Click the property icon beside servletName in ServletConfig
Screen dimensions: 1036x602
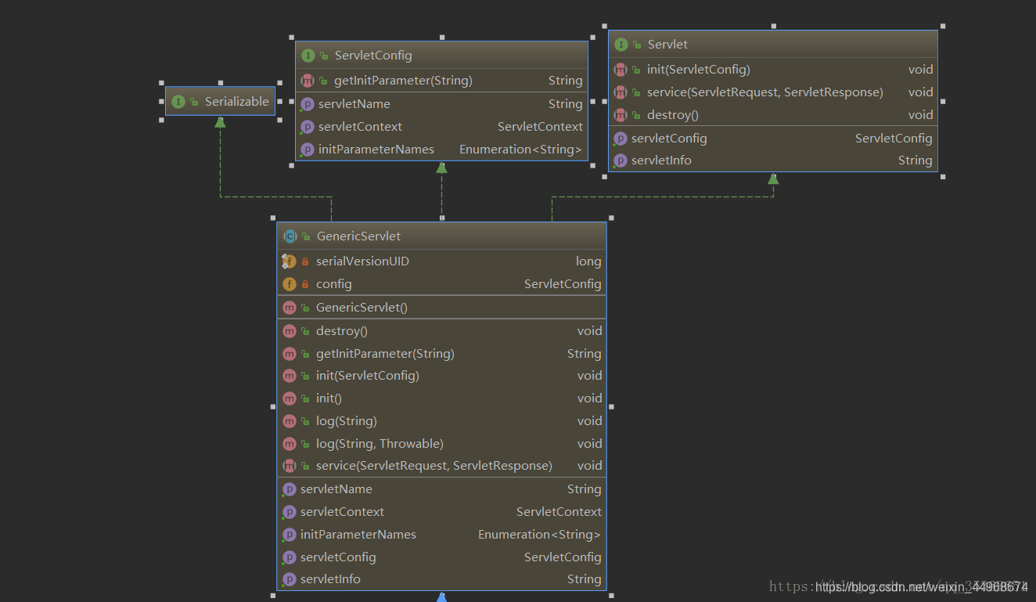click(x=308, y=104)
